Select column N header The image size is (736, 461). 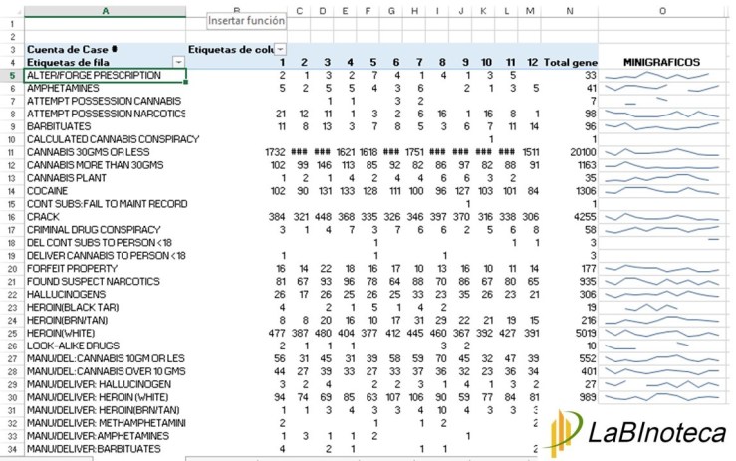569,11
